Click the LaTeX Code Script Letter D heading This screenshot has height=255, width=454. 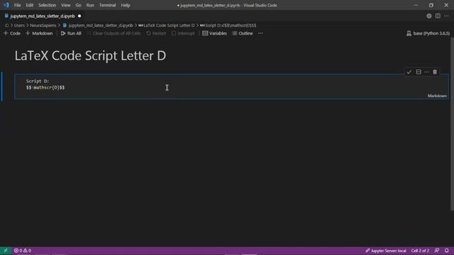(x=90, y=56)
